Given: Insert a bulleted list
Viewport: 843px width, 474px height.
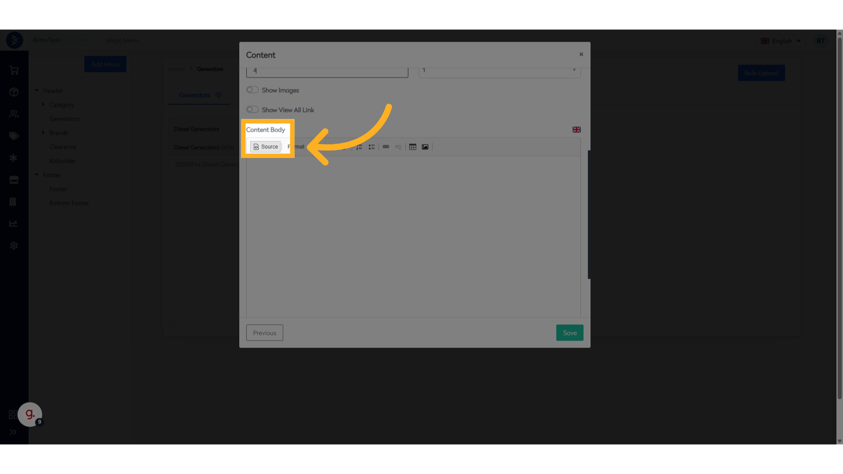Looking at the screenshot, I should click(x=371, y=147).
